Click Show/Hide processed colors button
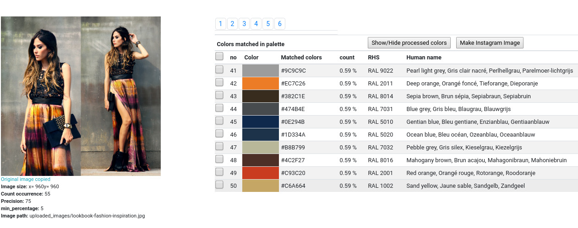 click(409, 43)
